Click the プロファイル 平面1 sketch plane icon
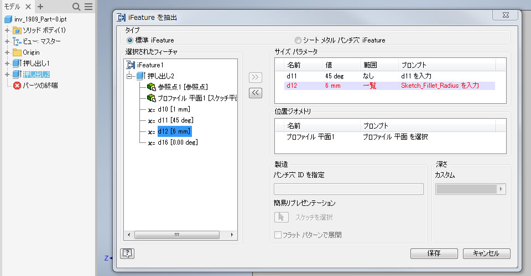This screenshot has height=276, width=531. click(152, 98)
